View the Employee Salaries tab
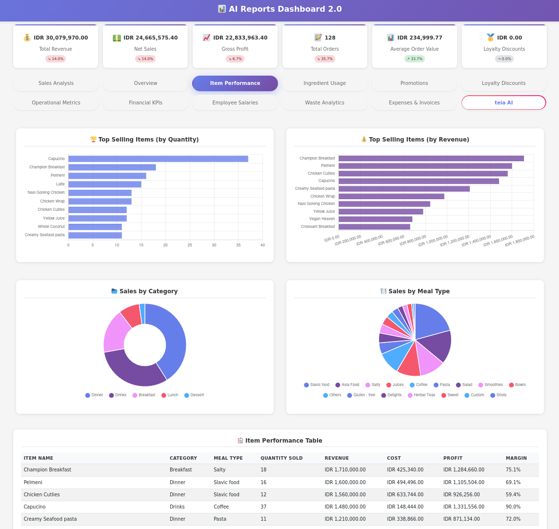The image size is (559, 529). click(235, 103)
